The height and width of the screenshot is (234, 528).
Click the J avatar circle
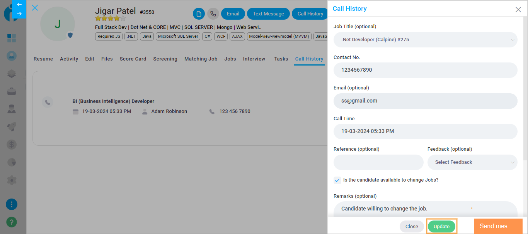58,24
